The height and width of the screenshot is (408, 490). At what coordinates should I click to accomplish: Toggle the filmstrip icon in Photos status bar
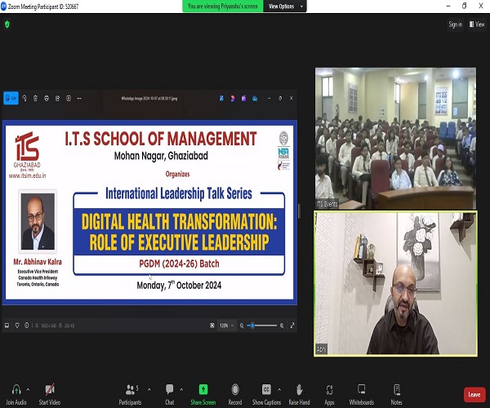[x=7, y=326]
